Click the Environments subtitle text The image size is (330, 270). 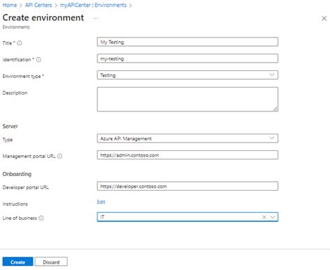(16, 27)
